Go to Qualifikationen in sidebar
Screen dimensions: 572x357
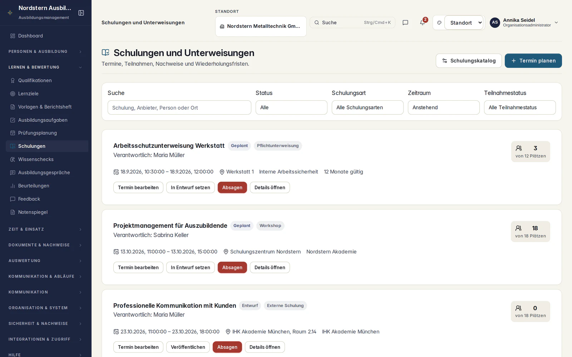click(47, 80)
